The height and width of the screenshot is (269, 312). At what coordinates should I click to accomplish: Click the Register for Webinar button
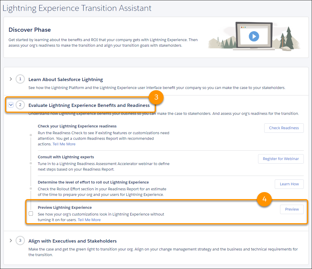click(x=281, y=159)
